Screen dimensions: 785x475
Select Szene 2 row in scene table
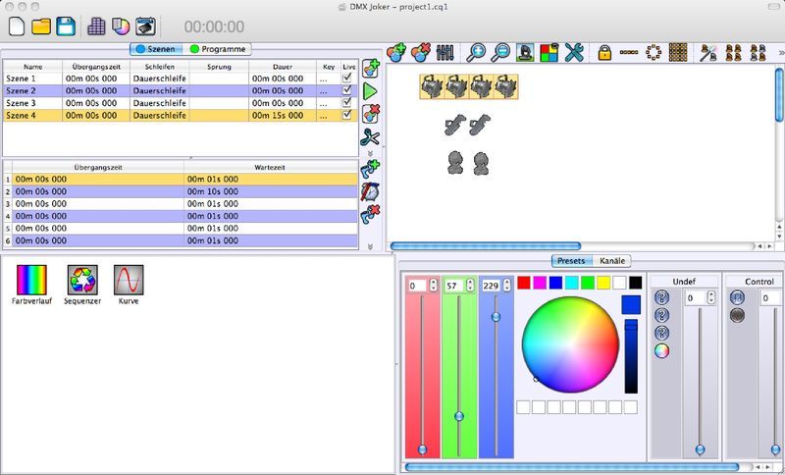[x=181, y=90]
